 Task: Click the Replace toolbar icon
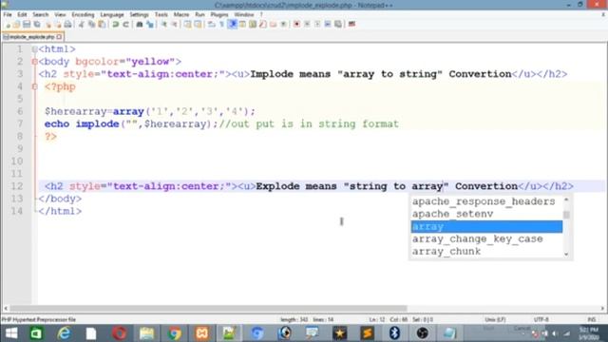pyautogui.click(x=150, y=25)
